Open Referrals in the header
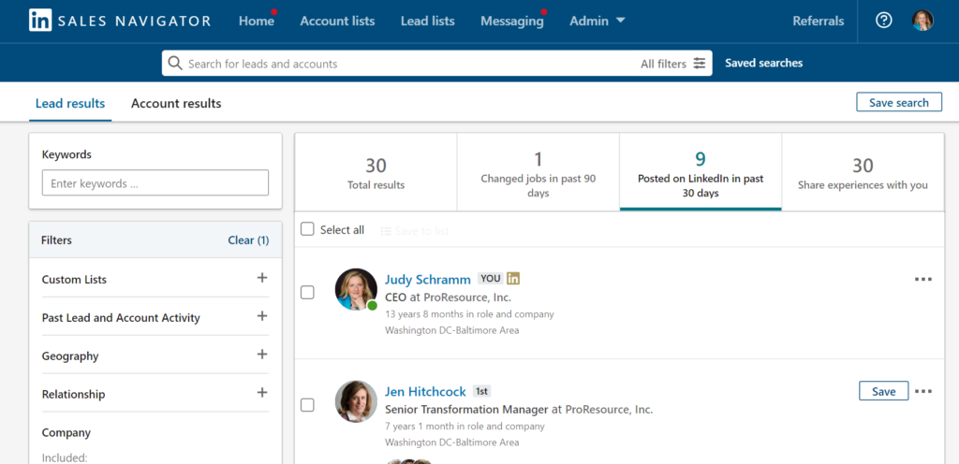Screen dimensions: 959x464 point(818,21)
